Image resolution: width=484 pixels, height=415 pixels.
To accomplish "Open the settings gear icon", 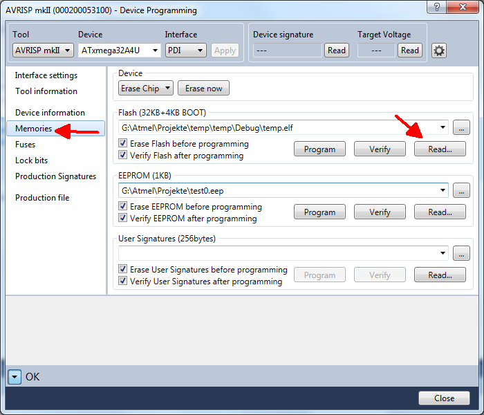I will click(x=438, y=50).
